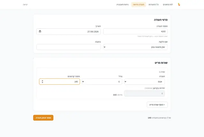Open the date picker calendar icon
Screen dimensions: 204x137
click(40, 32)
